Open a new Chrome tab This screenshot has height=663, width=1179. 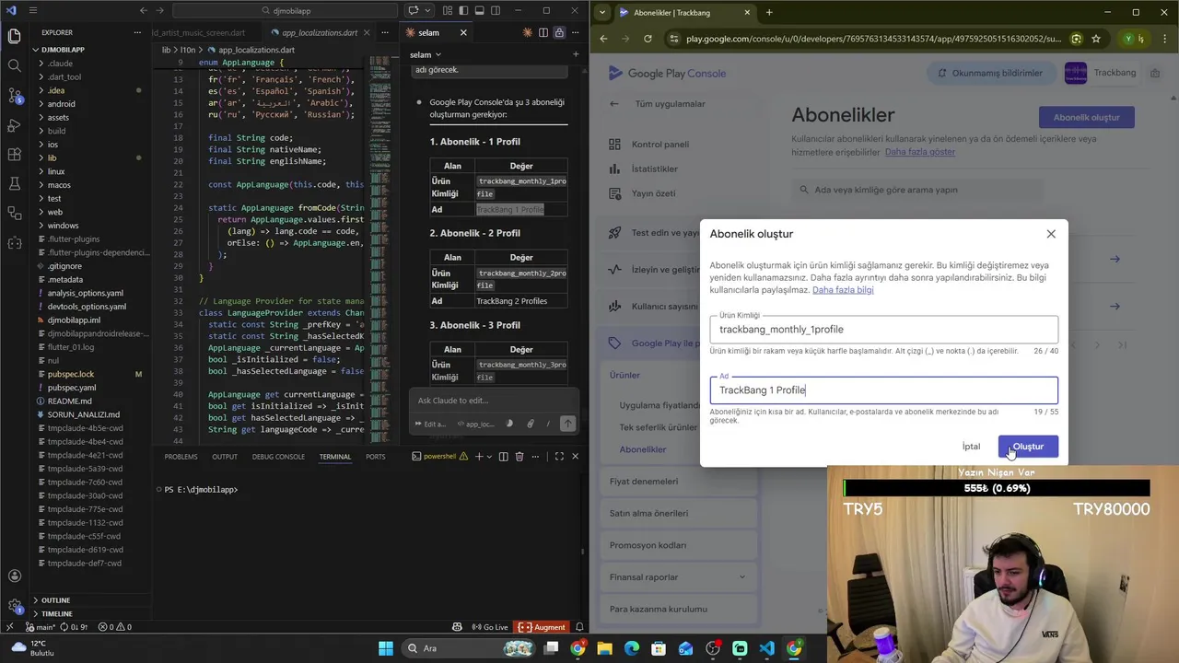[769, 12]
